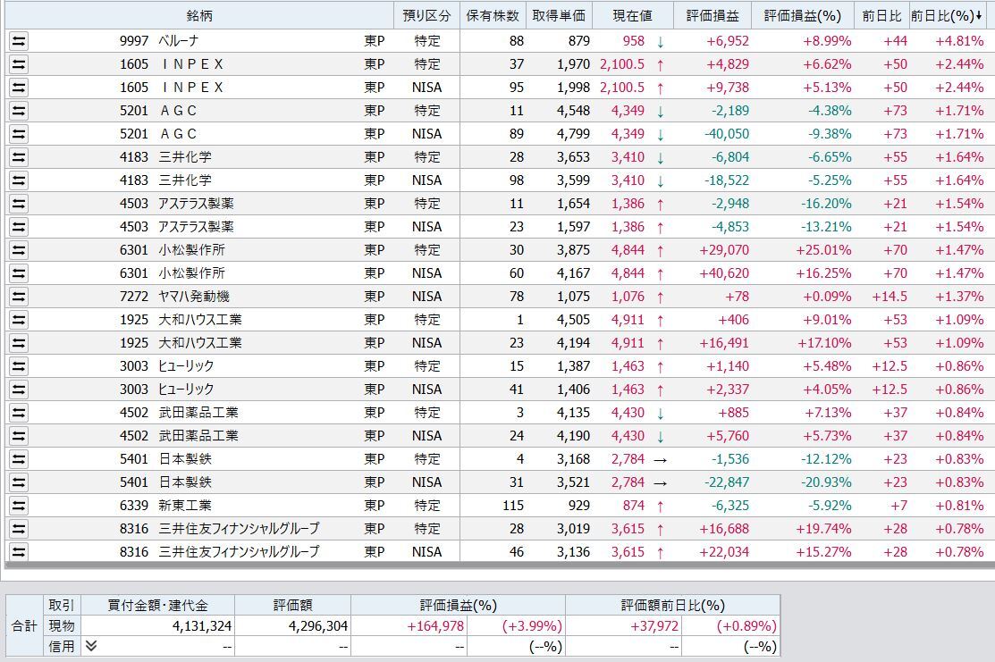Click the 信用 row label
This screenshot has width=995, height=662.
pyautogui.click(x=62, y=646)
